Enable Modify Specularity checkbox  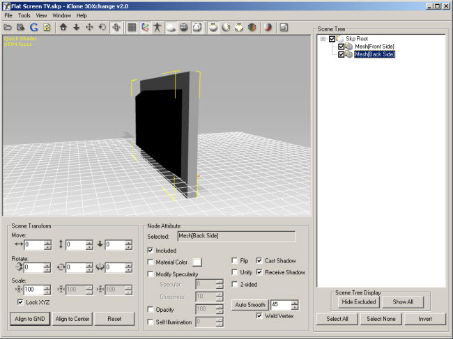tap(151, 274)
